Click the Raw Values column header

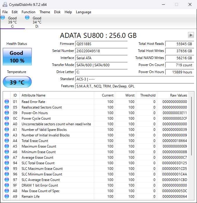173,95
